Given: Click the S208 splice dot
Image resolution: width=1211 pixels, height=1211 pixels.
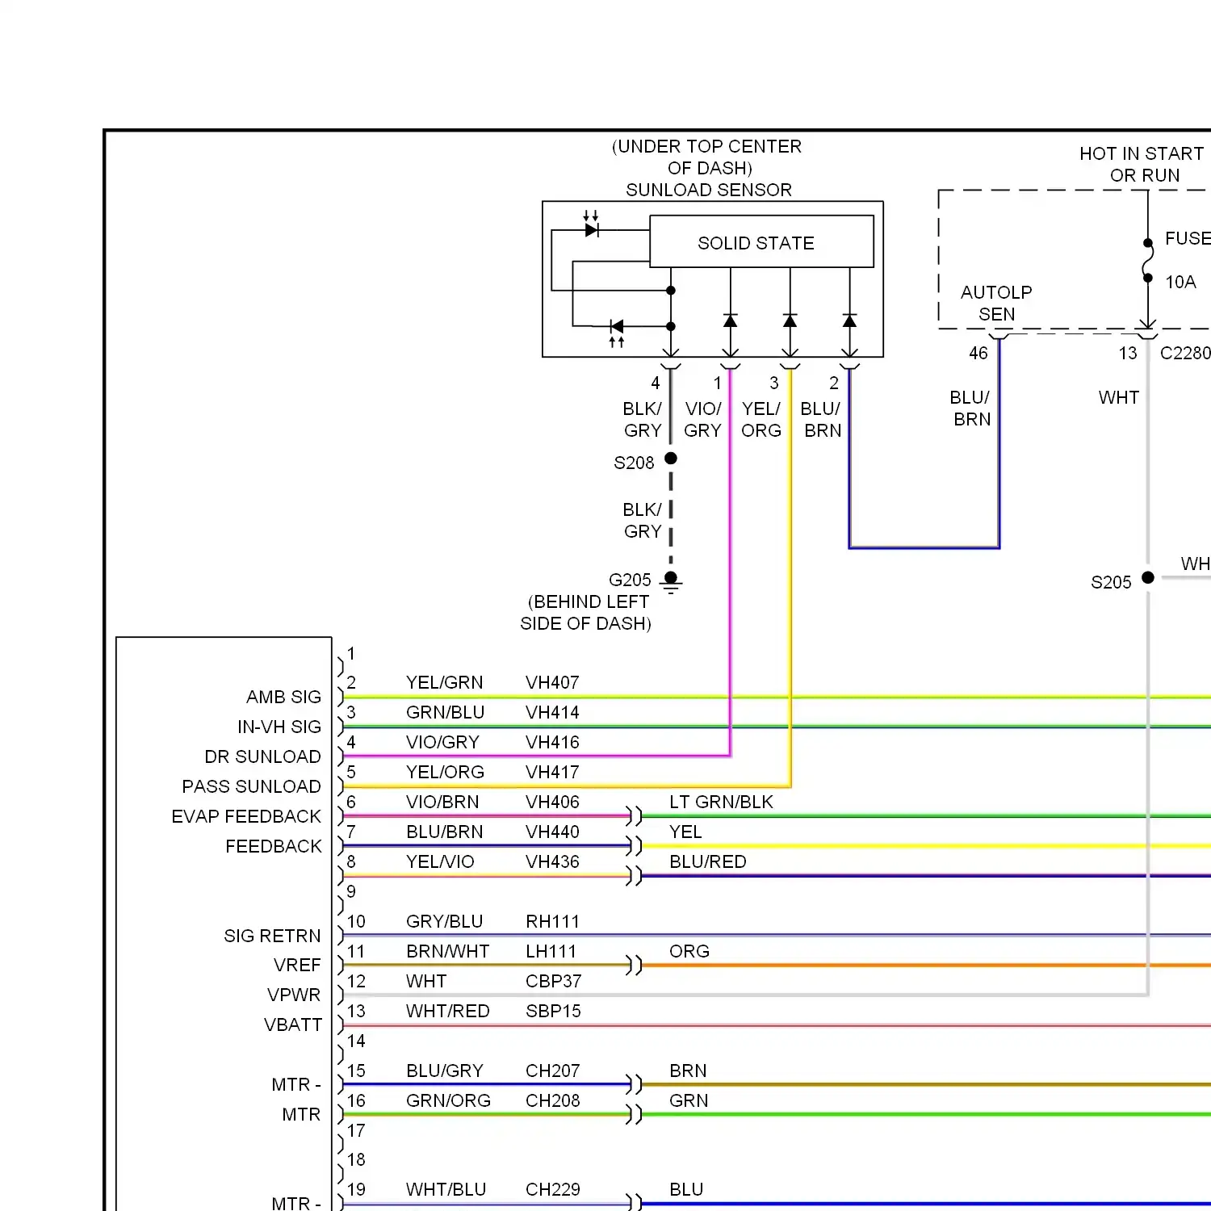Looking at the screenshot, I should (x=671, y=458).
